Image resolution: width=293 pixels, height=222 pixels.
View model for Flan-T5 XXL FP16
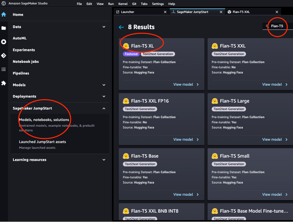[186, 139]
